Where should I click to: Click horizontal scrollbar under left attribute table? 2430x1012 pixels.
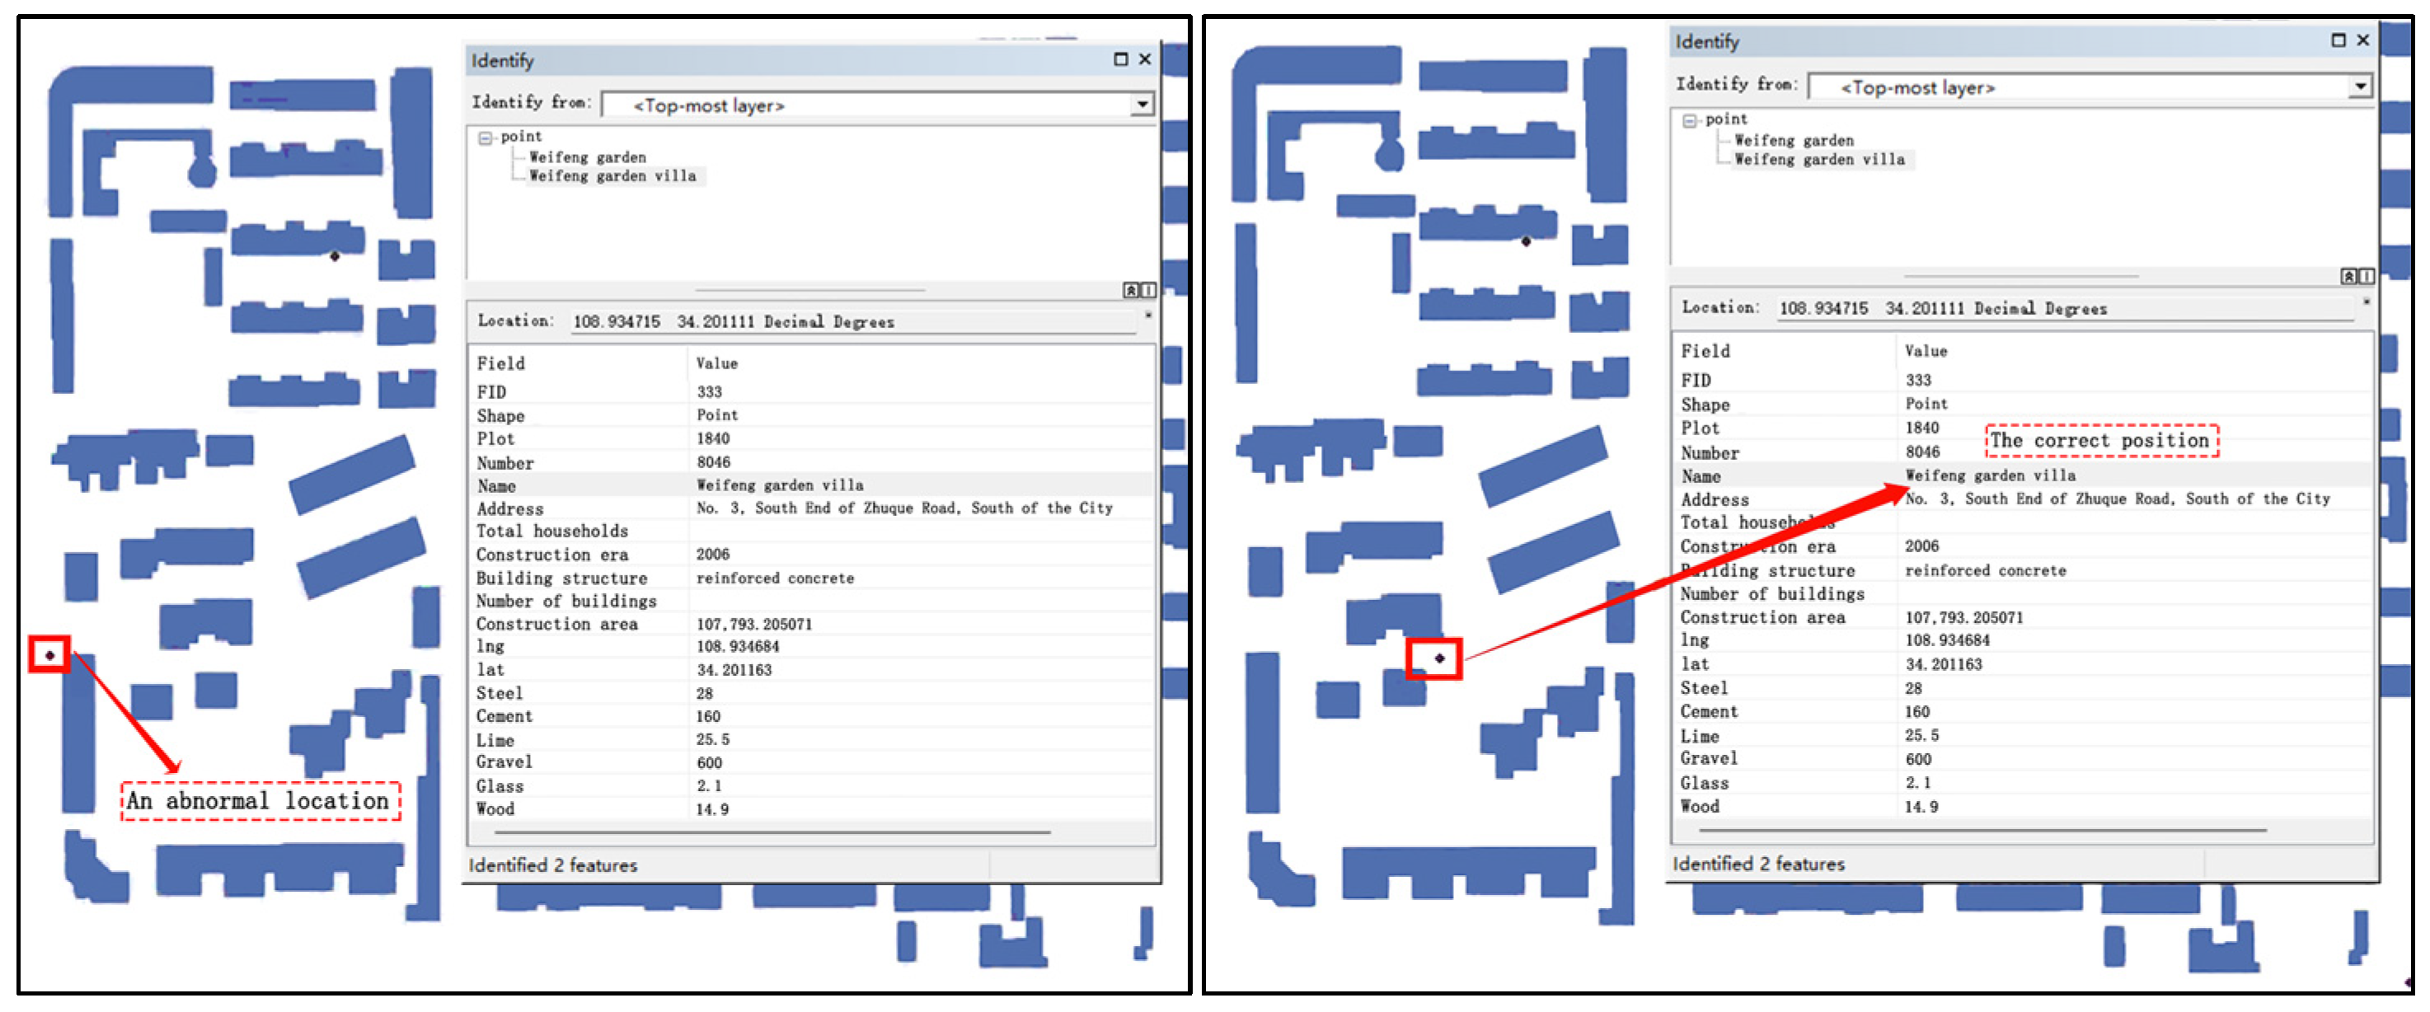point(772,833)
